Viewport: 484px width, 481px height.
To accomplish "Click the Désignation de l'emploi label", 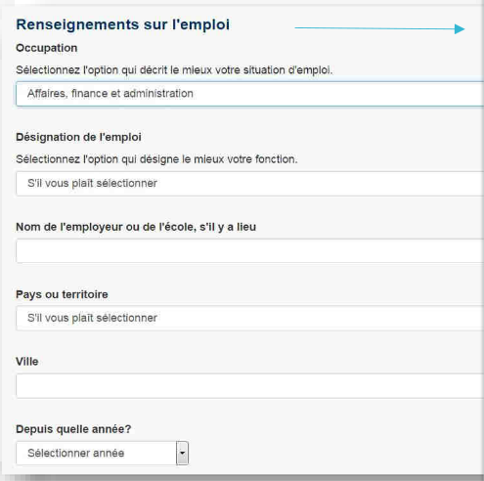I will click(x=78, y=137).
